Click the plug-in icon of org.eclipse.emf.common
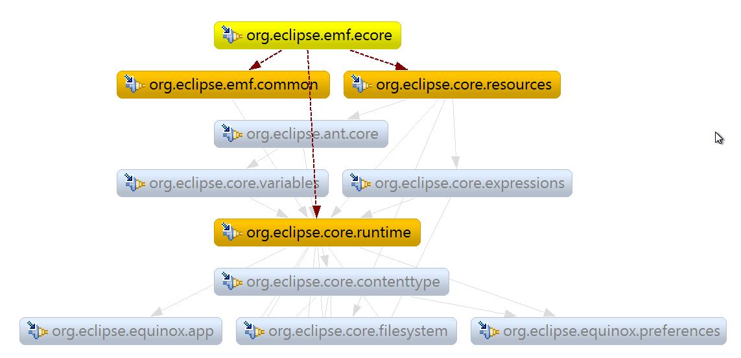The height and width of the screenshot is (358, 741). click(x=135, y=84)
